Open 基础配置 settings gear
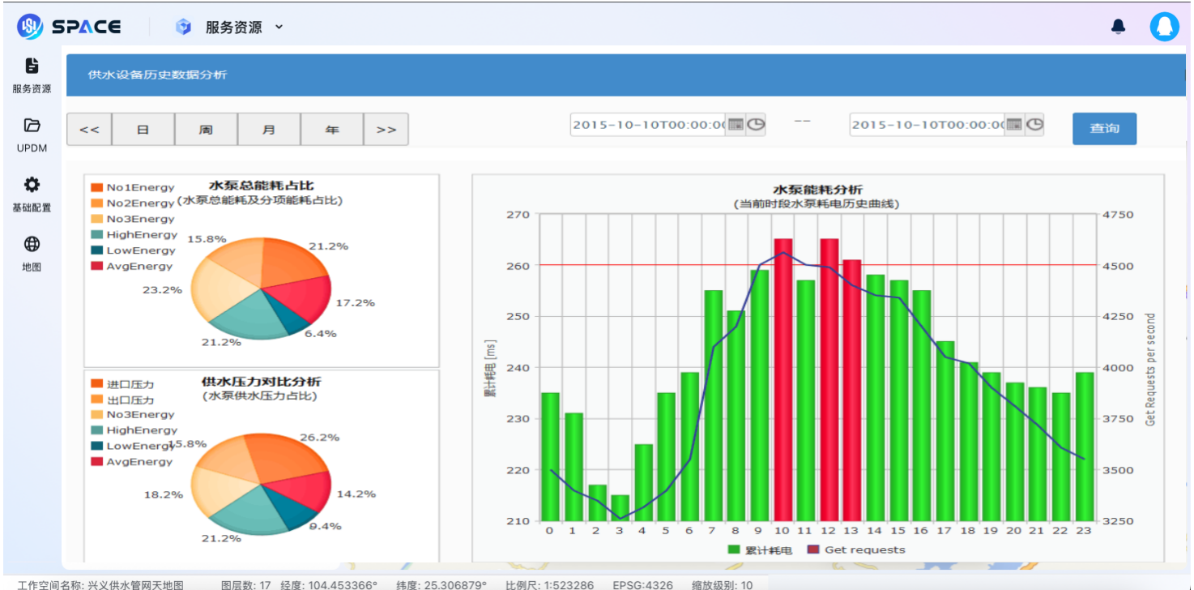 [x=32, y=193]
